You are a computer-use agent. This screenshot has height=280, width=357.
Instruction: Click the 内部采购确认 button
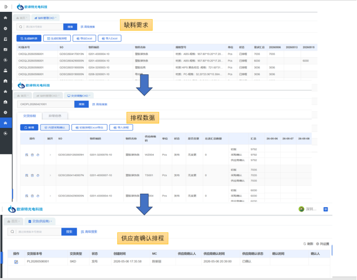coord(55,128)
